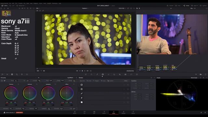Show the Keyframes panel
The image size is (208, 117).
point(196,74)
